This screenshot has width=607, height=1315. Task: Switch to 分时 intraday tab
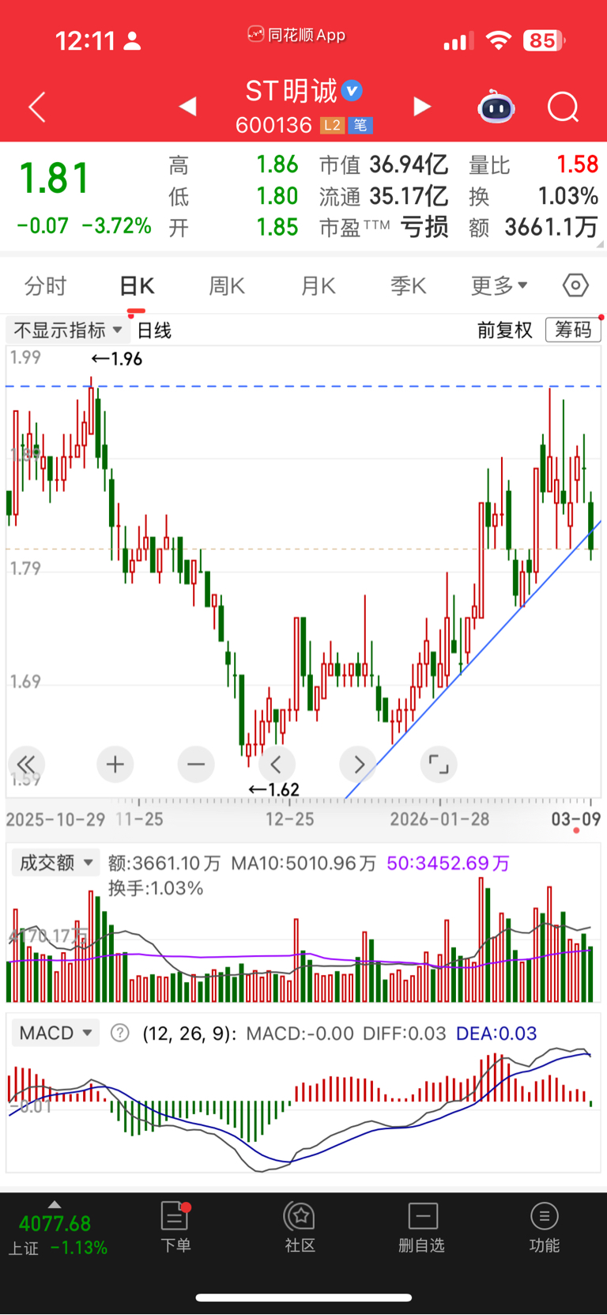coord(45,285)
